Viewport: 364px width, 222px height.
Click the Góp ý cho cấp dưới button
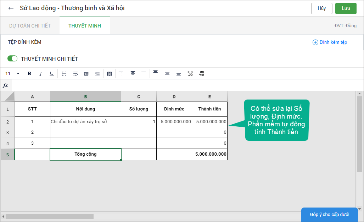click(x=329, y=215)
